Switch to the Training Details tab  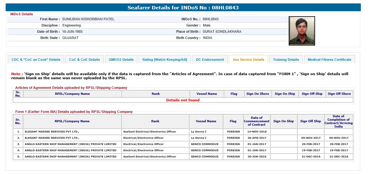coord(286,60)
